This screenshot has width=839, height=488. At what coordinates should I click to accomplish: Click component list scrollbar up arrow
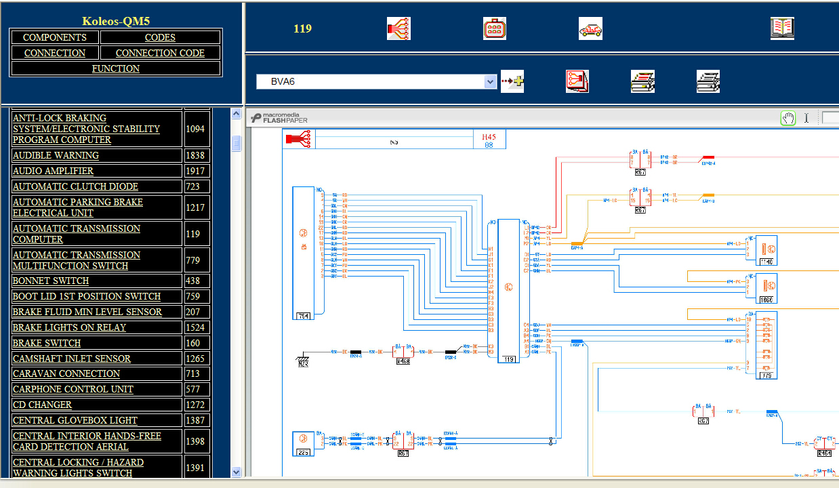237,114
